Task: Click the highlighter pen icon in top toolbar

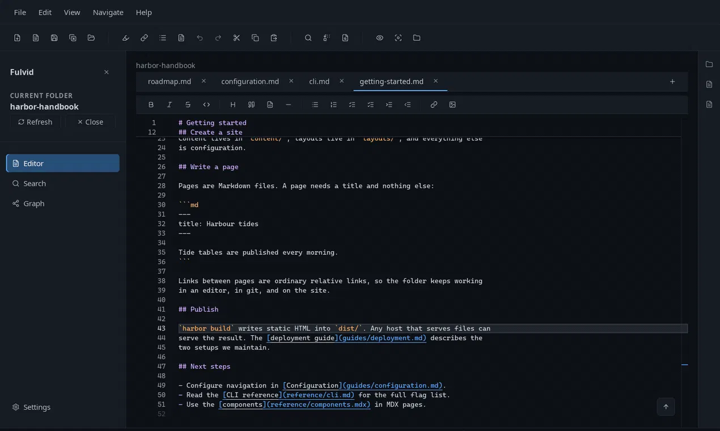Action: point(126,38)
